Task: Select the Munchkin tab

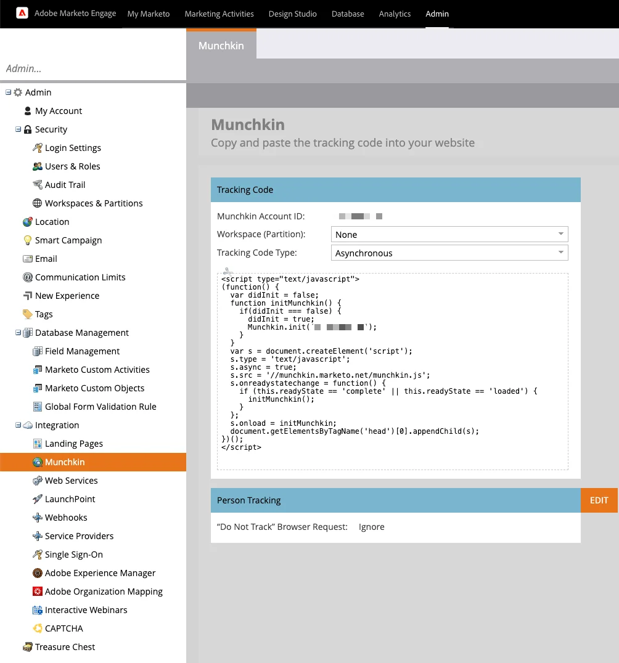Action: [x=221, y=45]
